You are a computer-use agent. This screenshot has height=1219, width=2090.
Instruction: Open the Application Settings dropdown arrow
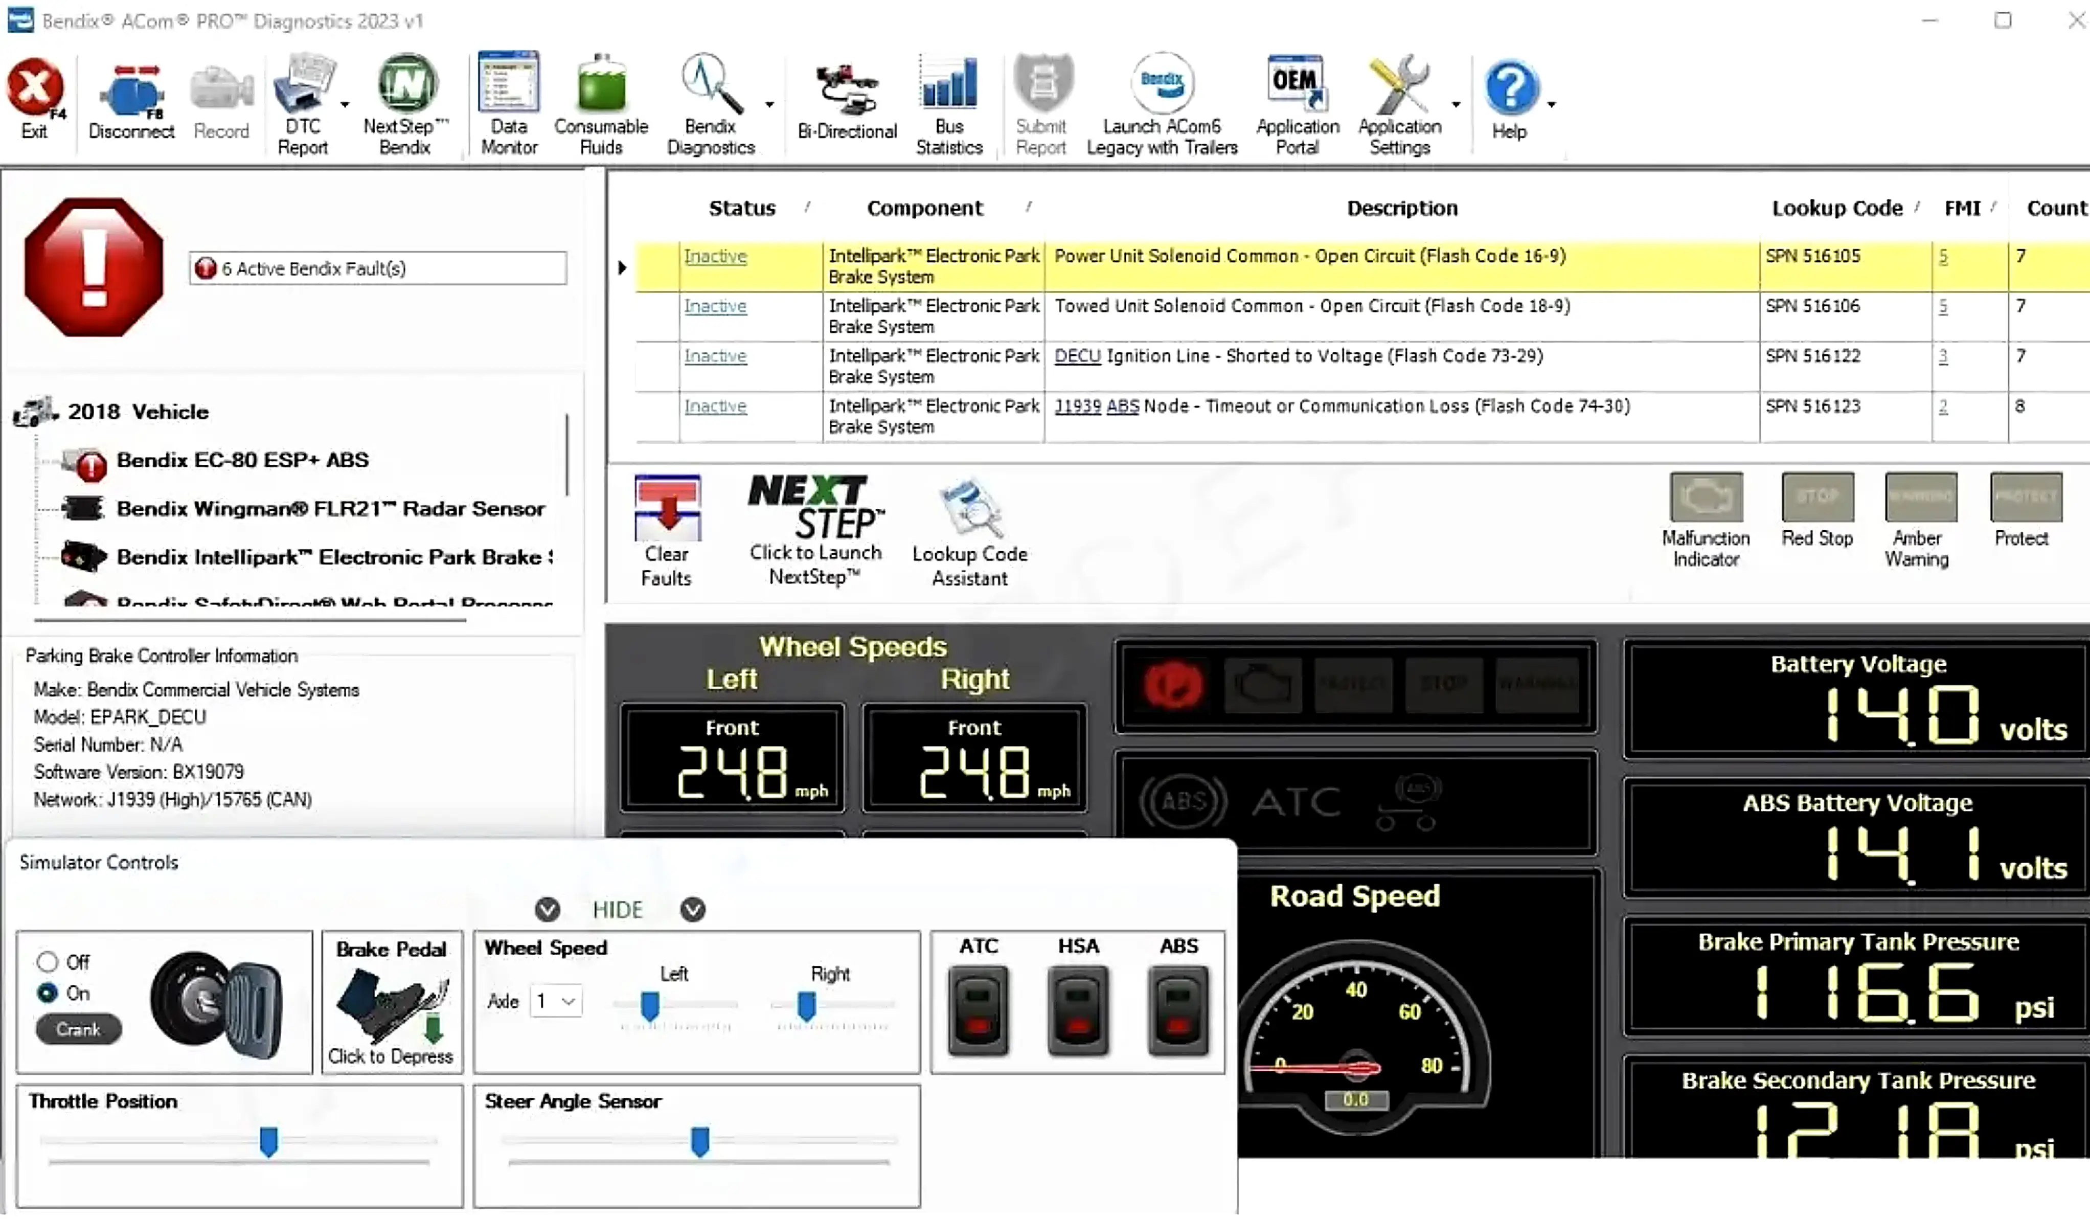click(x=1456, y=104)
